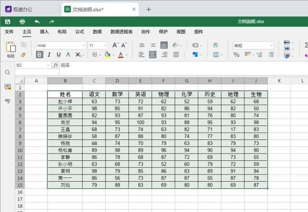The height and width of the screenshot is (212, 308).
Task: Align text to top
Action: pos(141,45)
